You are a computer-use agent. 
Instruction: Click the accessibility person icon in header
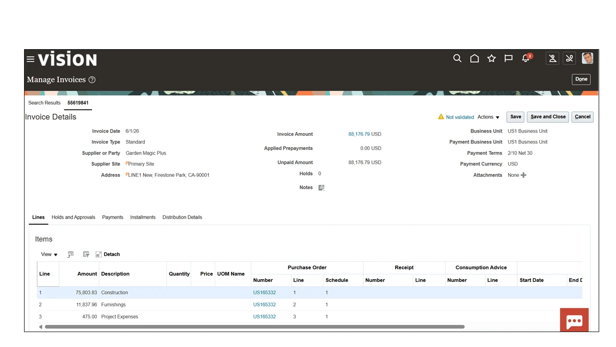pos(552,58)
